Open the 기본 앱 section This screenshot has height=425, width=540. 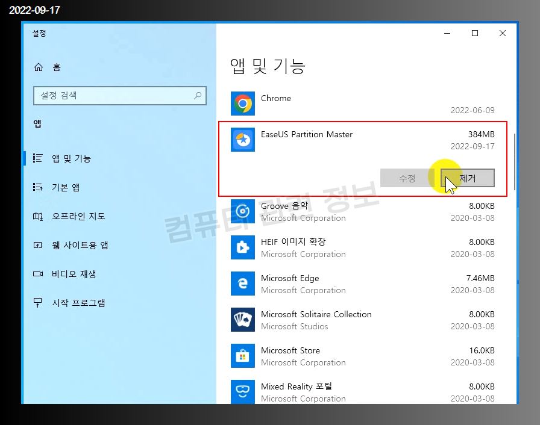[x=120, y=187]
